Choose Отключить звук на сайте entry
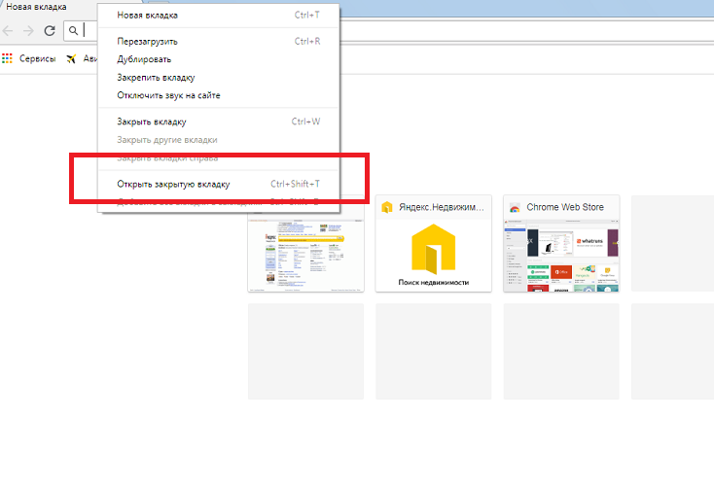Screen dimensions: 714x486 [x=219, y=95]
